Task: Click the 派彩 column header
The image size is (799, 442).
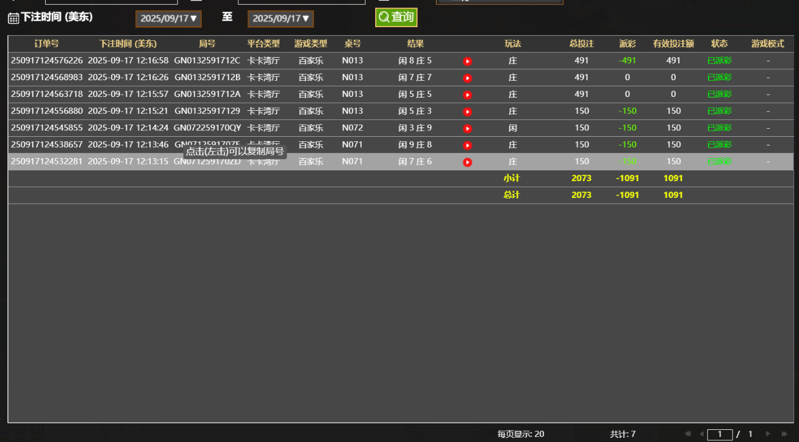Action: [x=627, y=44]
